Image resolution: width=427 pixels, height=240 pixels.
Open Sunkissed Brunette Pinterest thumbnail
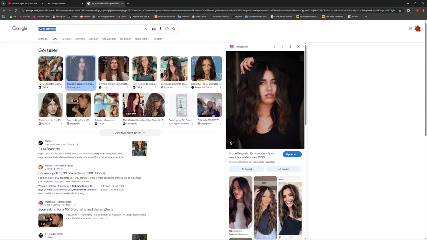[174, 69]
